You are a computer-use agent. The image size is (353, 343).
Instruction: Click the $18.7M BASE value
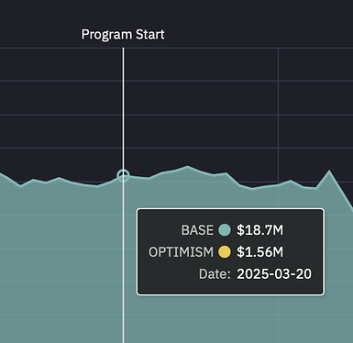coord(260,230)
